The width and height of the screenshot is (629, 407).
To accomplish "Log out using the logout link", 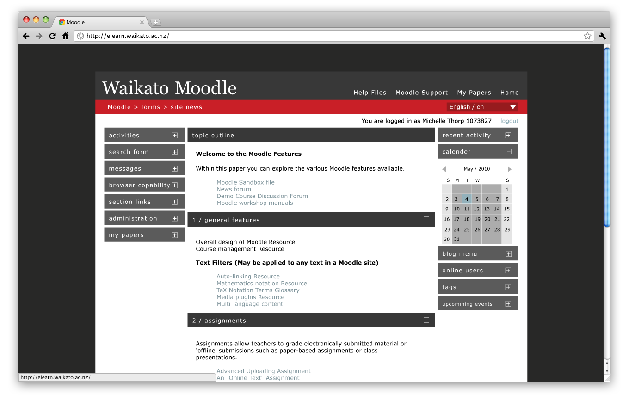I will (509, 121).
